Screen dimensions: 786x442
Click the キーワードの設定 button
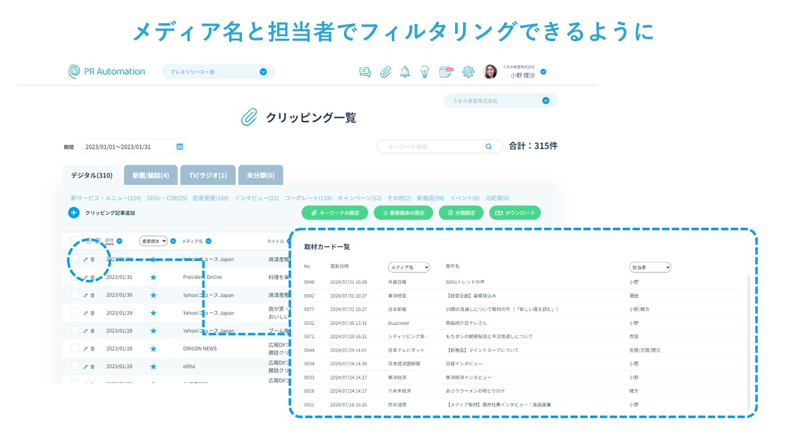(336, 213)
